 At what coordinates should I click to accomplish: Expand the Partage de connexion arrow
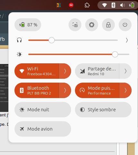coord(125,71)
